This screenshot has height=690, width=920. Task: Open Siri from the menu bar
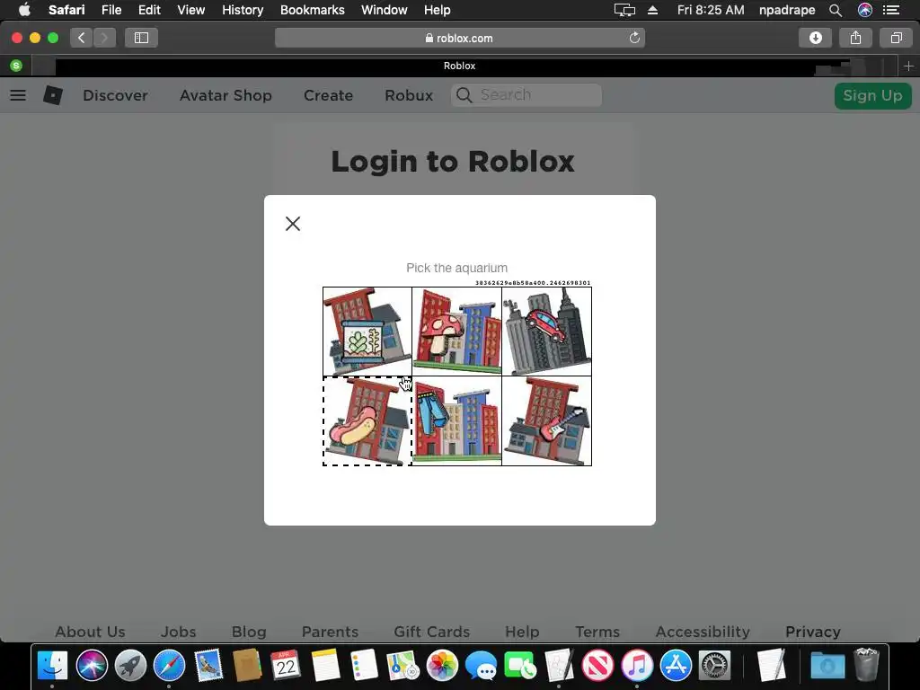click(x=865, y=10)
